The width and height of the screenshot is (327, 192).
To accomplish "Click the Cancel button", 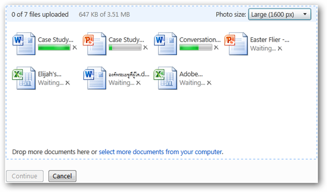I will [62, 176].
